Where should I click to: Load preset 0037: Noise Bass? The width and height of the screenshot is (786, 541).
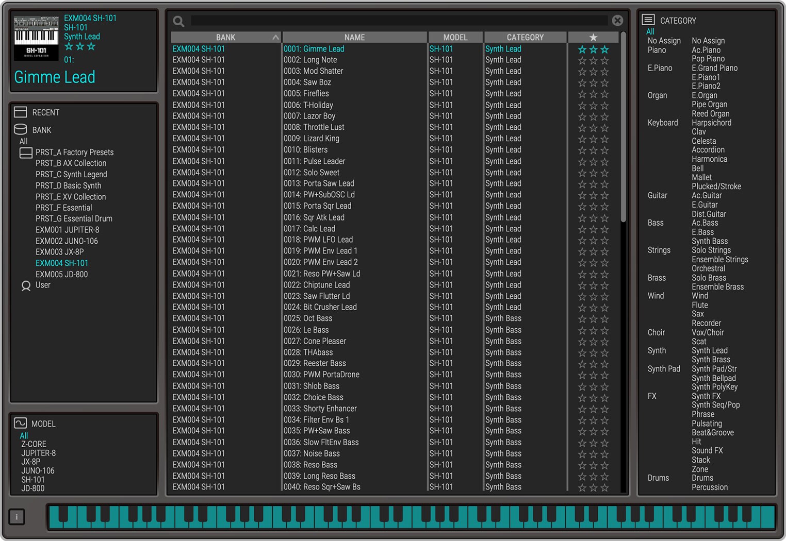click(312, 453)
